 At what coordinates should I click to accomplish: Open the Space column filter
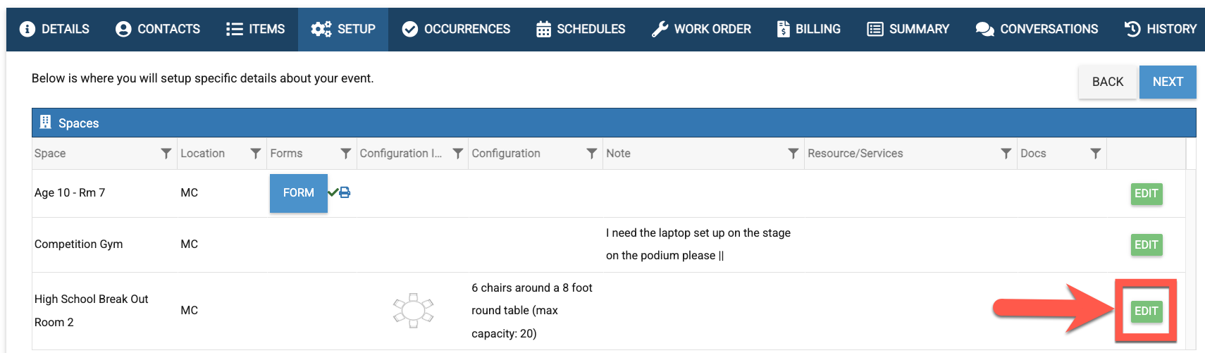(166, 154)
